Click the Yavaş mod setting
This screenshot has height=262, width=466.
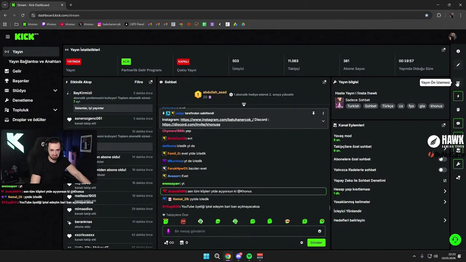click(343, 138)
